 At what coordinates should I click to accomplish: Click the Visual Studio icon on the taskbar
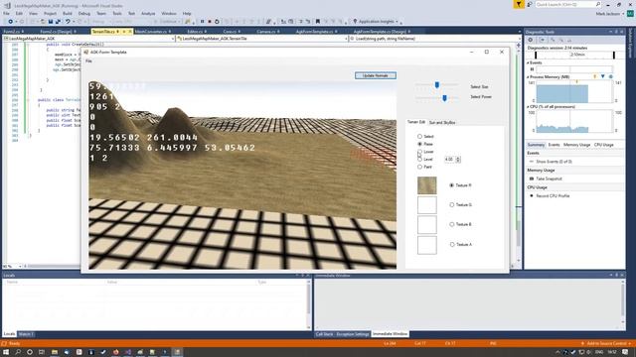[x=128, y=352]
